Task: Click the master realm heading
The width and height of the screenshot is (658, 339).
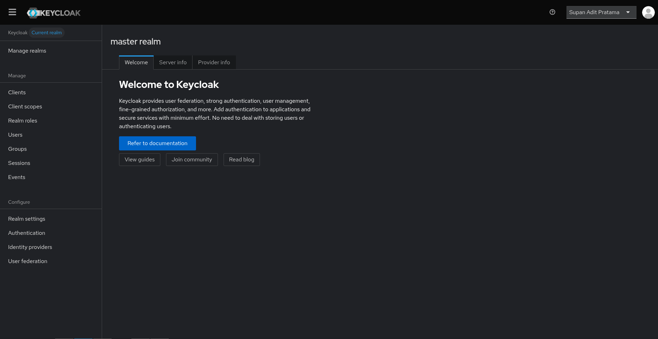Action: (x=136, y=42)
